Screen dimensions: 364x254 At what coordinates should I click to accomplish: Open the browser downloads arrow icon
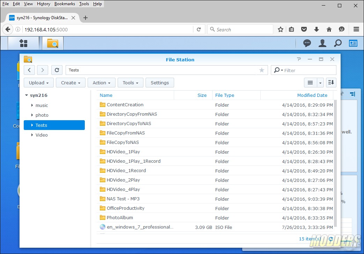coord(317,29)
